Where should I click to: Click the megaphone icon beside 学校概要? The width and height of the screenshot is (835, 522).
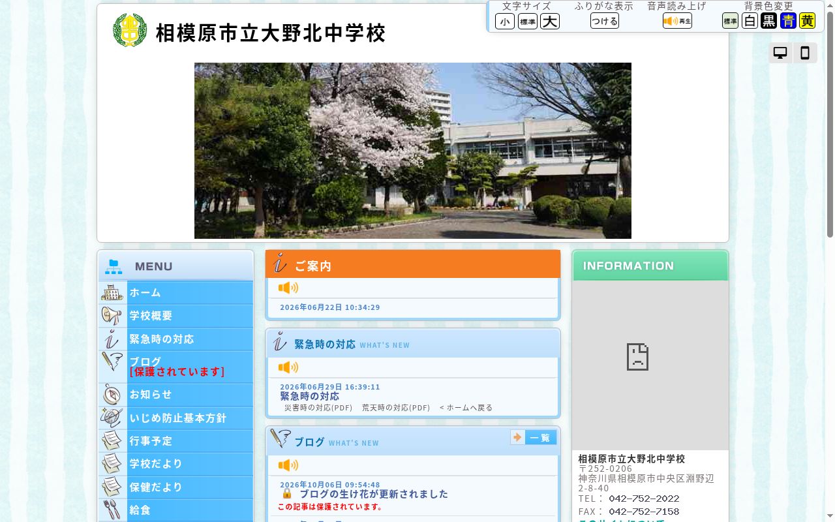112,316
